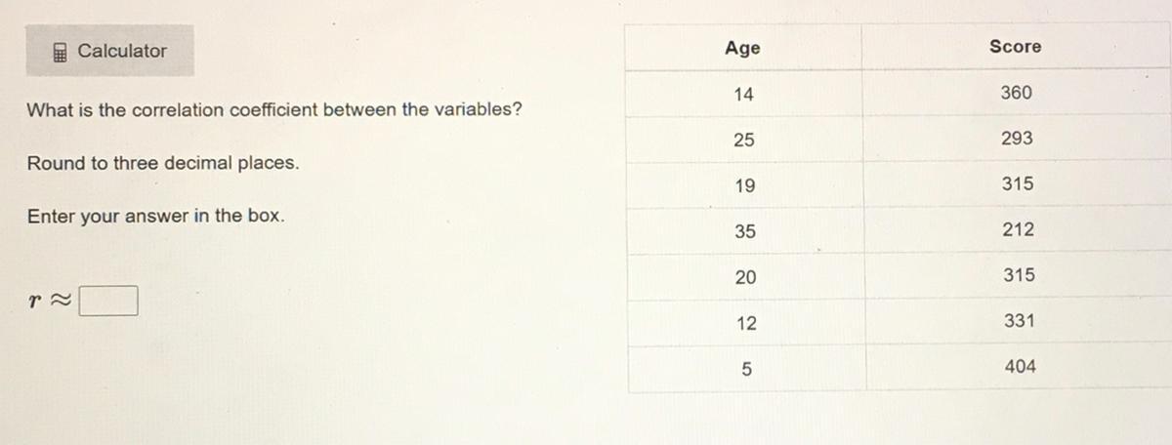Click the Score column header
Viewport: 1172px width, 445px height.
1015,46
